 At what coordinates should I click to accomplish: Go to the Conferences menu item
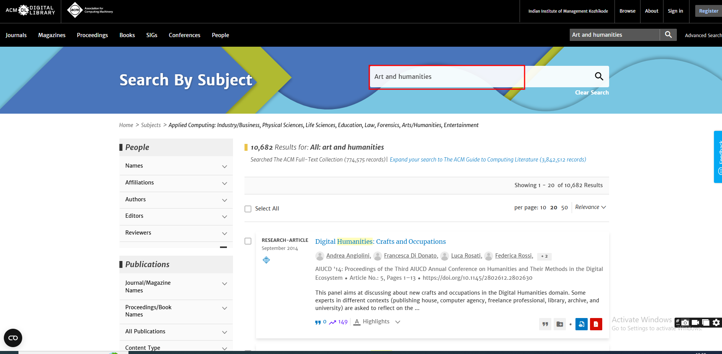[184, 35]
